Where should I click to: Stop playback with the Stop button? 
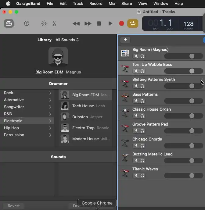tap(99, 23)
